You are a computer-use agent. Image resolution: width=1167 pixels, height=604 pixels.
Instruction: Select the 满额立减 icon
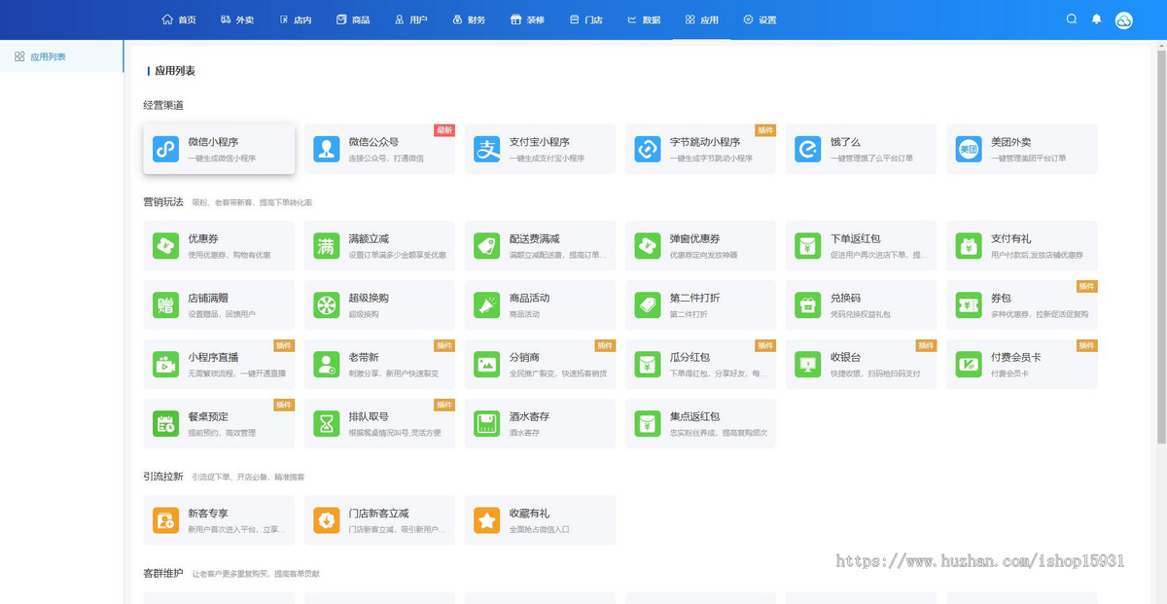326,246
